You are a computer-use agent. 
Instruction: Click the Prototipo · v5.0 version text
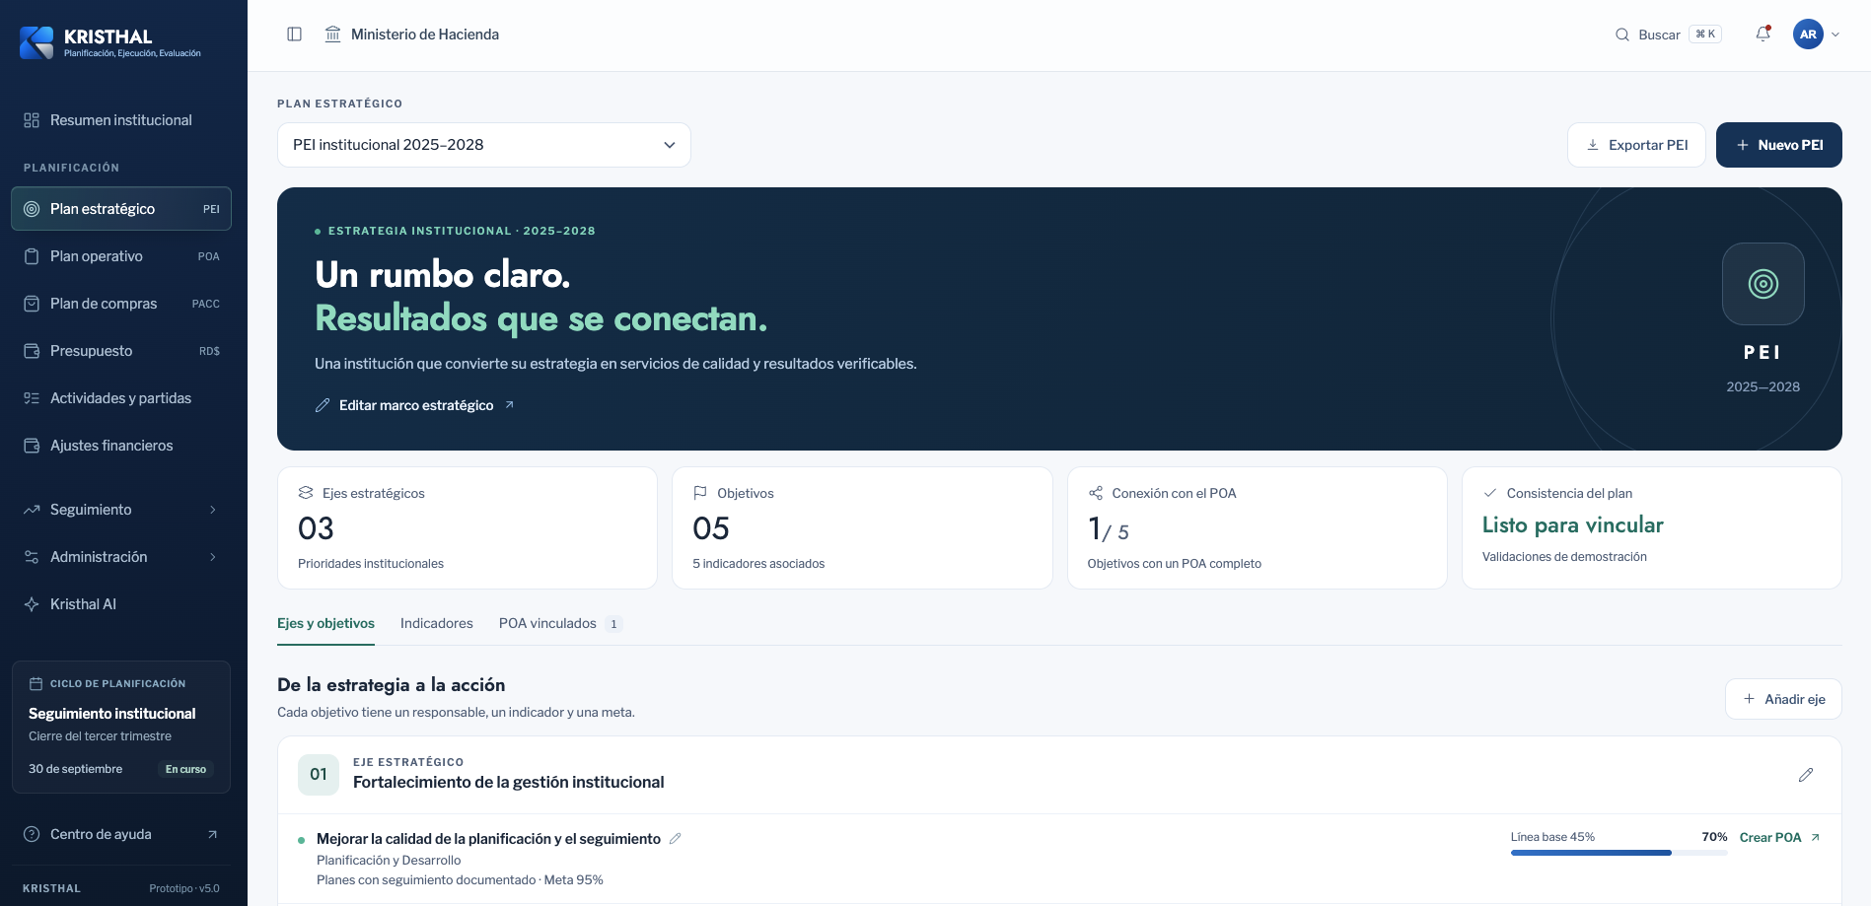tap(184, 888)
